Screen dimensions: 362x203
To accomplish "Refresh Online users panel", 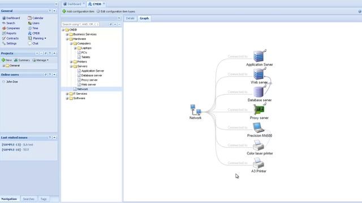I will (46, 74).
